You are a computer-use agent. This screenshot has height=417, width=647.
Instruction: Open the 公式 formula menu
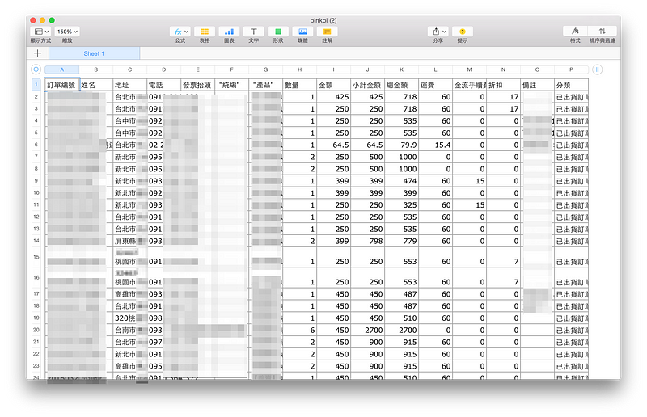click(x=180, y=31)
